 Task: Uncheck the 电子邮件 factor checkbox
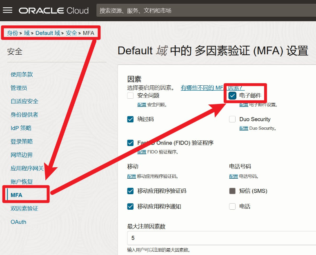(x=232, y=95)
